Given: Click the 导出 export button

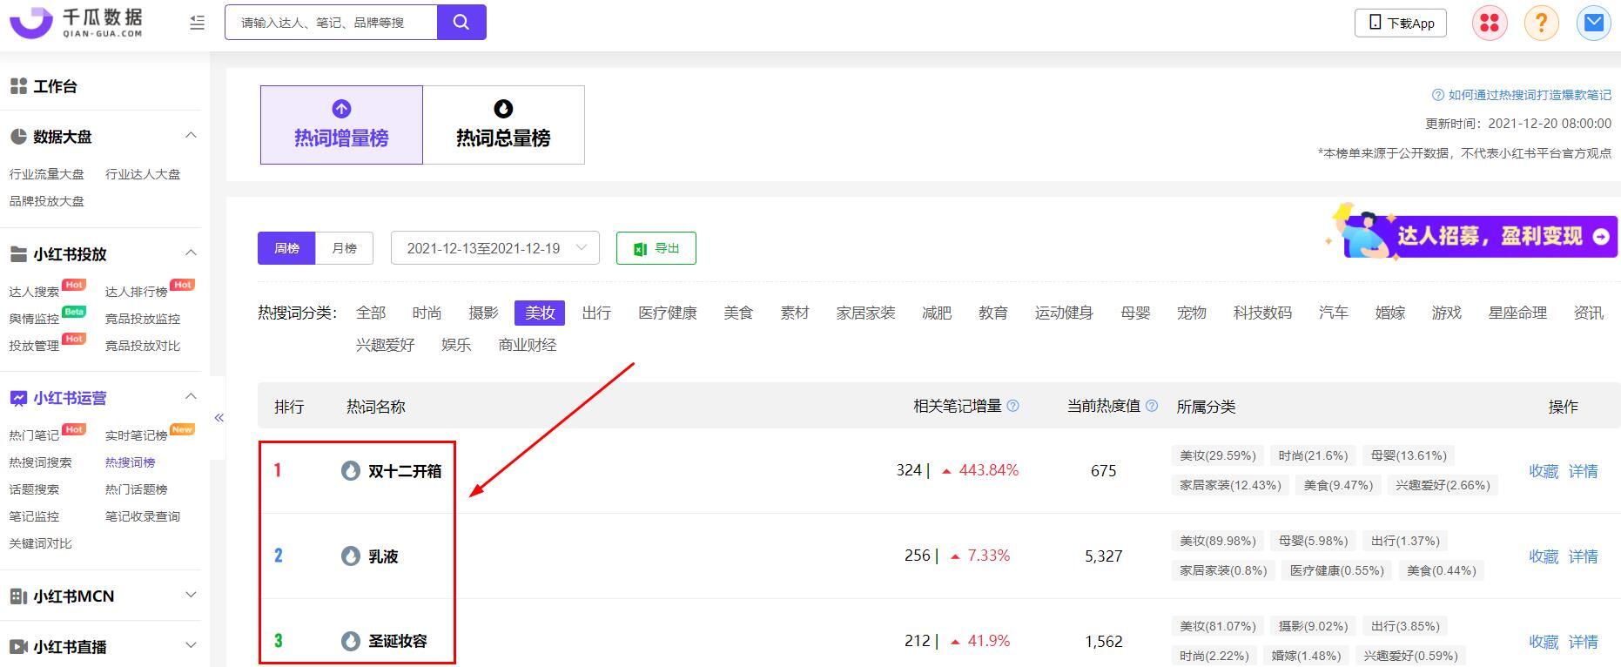Looking at the screenshot, I should coord(656,248).
